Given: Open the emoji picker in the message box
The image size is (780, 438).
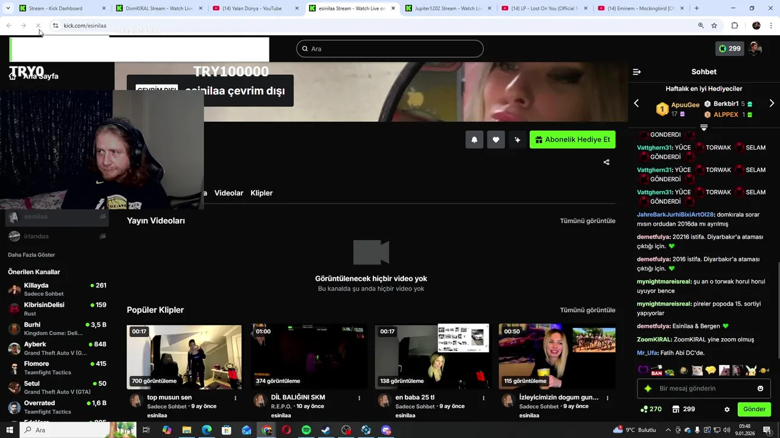Looking at the screenshot, I should [760, 388].
